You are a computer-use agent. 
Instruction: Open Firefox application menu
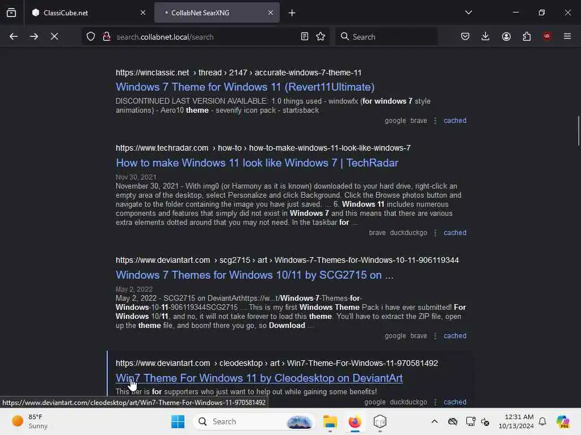(x=567, y=36)
